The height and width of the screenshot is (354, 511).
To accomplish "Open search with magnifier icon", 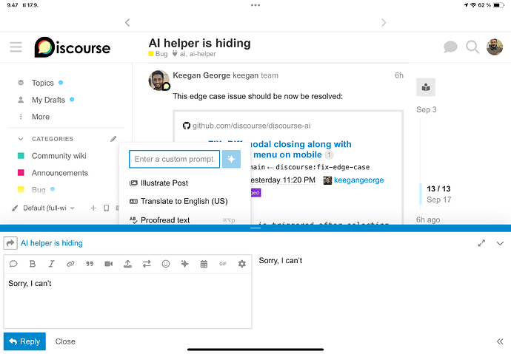I will tap(472, 47).
